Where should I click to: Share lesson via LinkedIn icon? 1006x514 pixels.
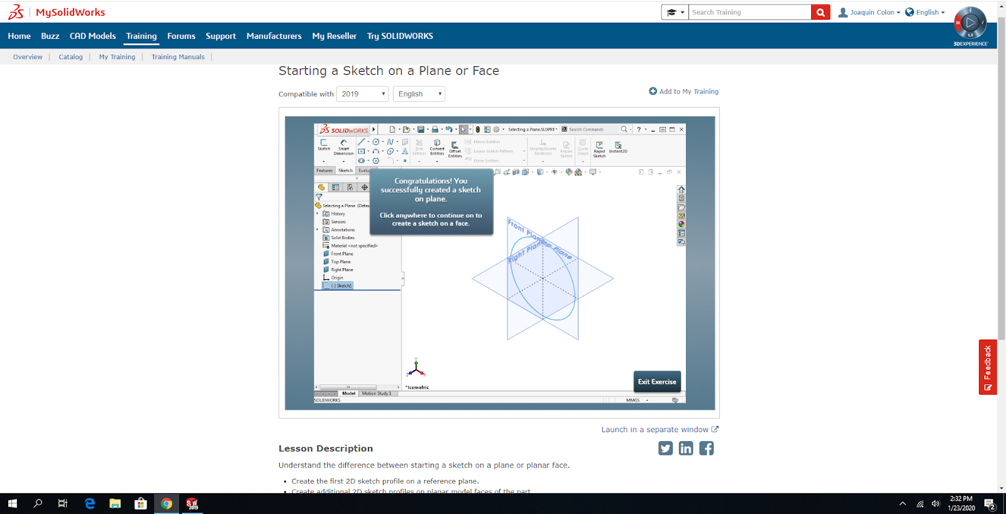[686, 448]
